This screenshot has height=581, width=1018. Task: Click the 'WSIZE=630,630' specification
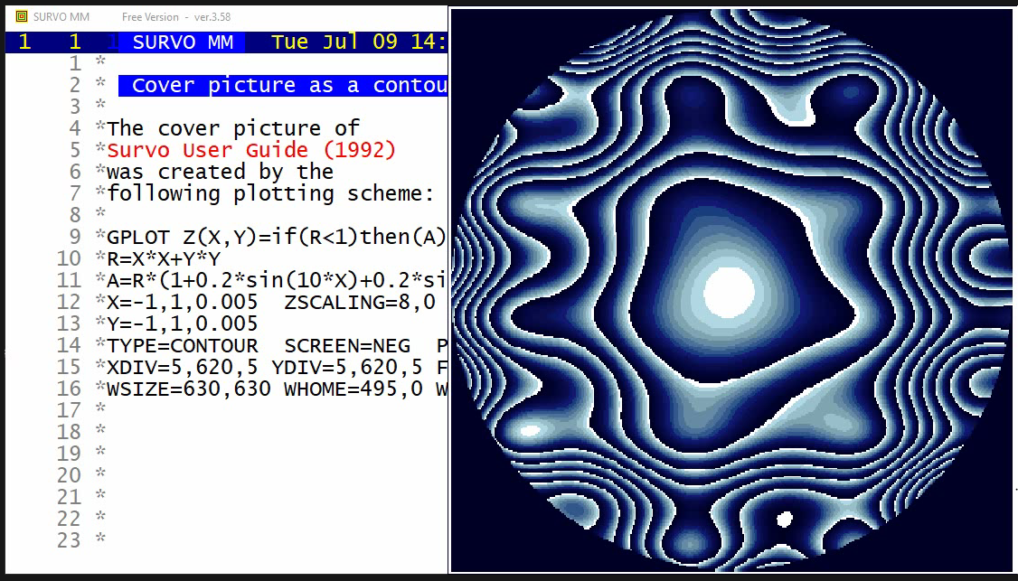click(x=188, y=389)
